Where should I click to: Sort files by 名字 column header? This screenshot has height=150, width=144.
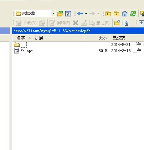tap(21, 38)
